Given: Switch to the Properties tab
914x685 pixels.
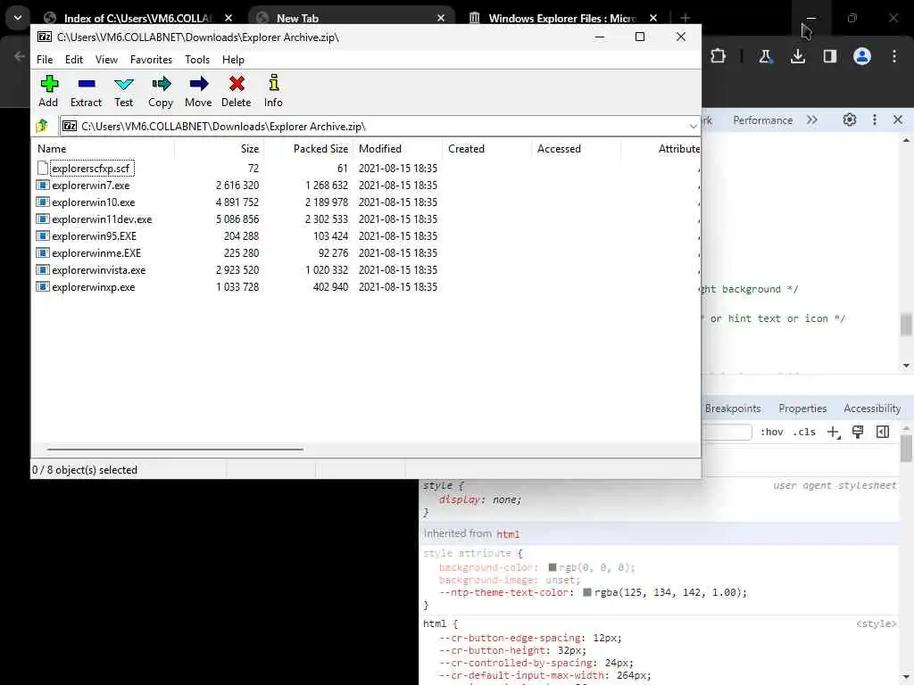Looking at the screenshot, I should [802, 409].
